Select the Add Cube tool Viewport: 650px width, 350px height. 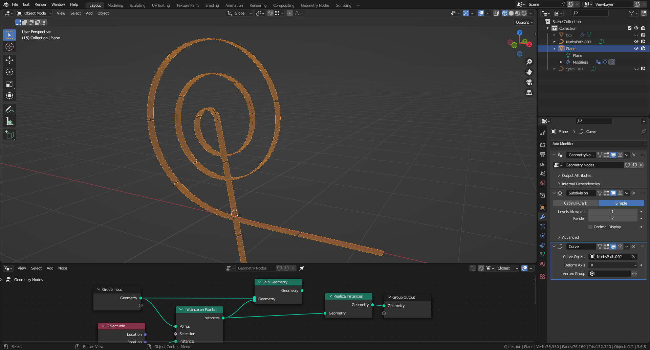coord(9,135)
